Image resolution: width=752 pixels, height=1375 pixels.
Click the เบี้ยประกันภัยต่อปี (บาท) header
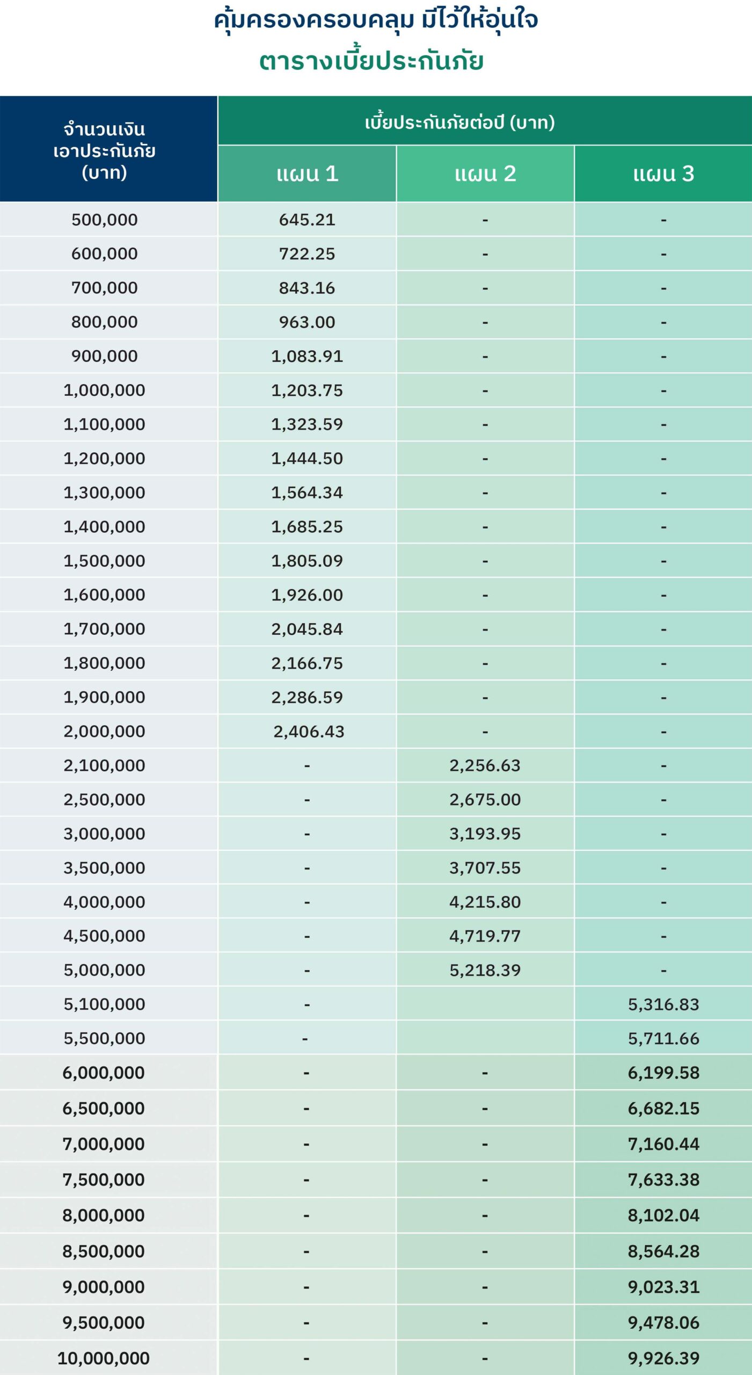(x=460, y=122)
